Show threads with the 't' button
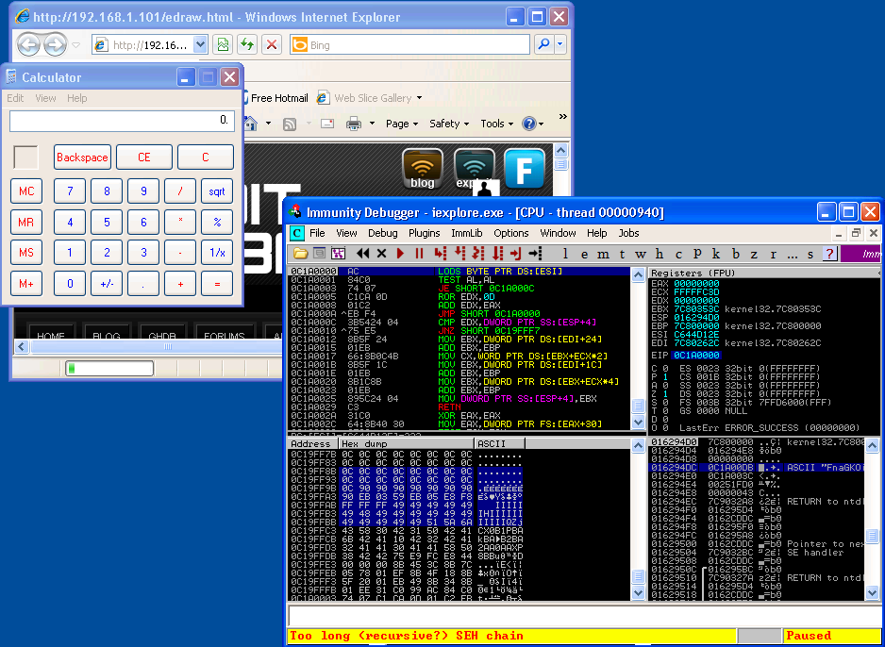Screen dimensions: 885x647 [622, 254]
